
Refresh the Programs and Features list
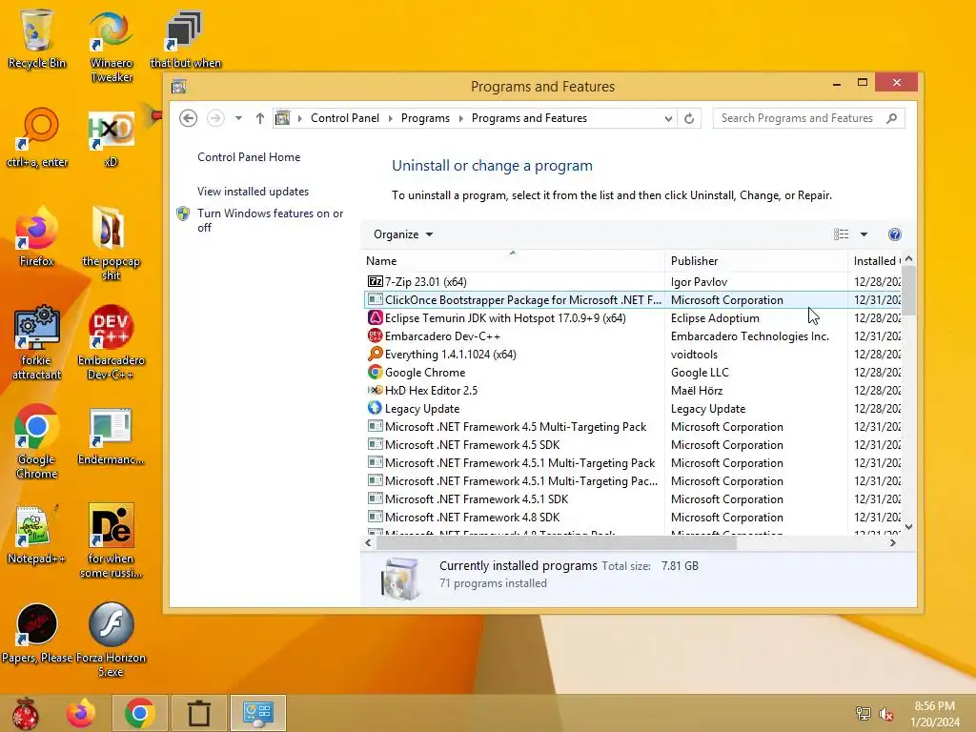tap(689, 118)
